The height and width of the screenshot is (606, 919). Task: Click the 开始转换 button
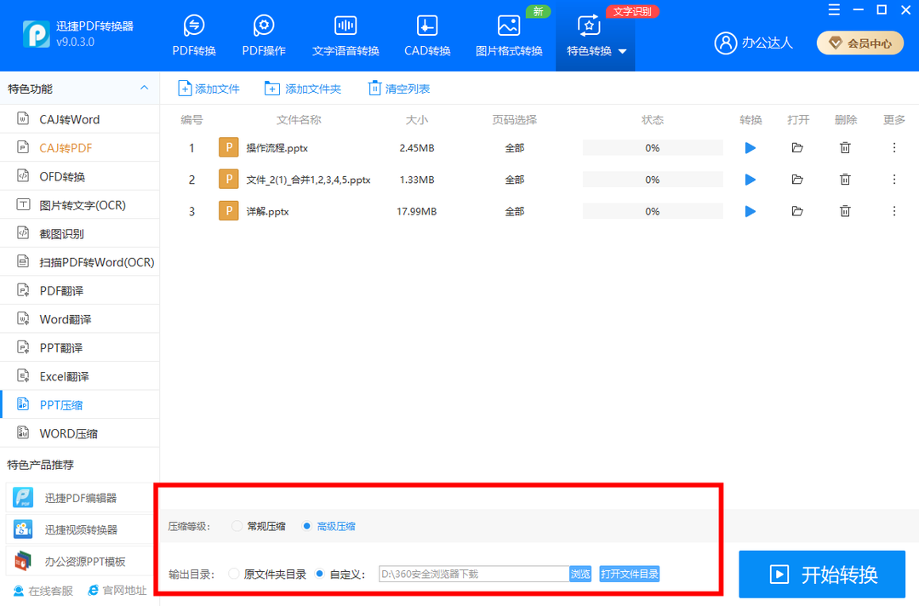coord(821,574)
